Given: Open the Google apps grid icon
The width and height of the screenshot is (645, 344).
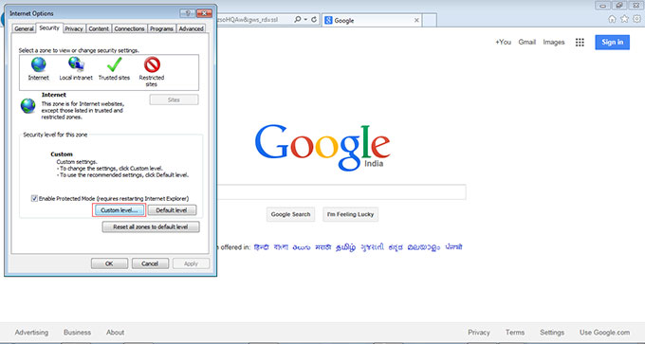Looking at the screenshot, I should pyautogui.click(x=580, y=43).
